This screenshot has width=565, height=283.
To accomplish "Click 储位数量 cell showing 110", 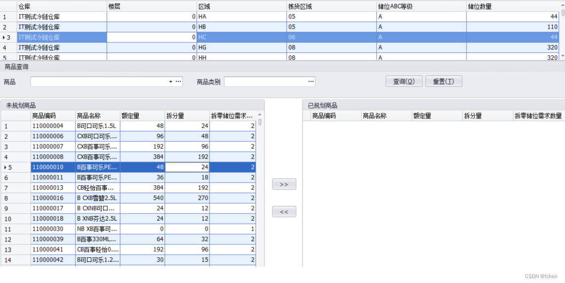I will click(513, 27).
